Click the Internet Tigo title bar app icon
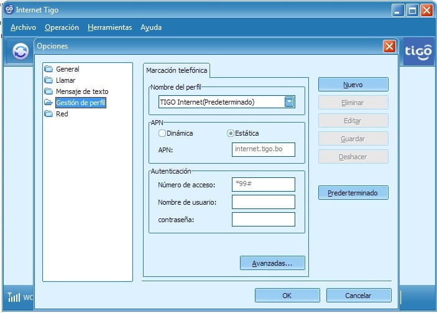Image resolution: width=437 pixels, height=313 pixels. tap(9, 9)
